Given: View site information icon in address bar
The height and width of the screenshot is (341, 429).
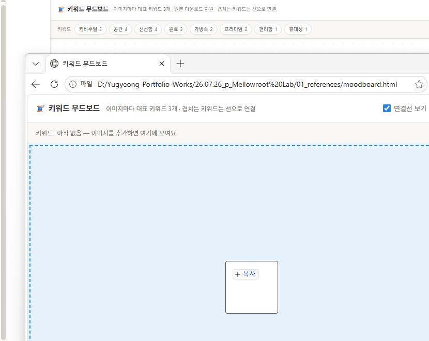Looking at the screenshot, I should pyautogui.click(x=73, y=85).
